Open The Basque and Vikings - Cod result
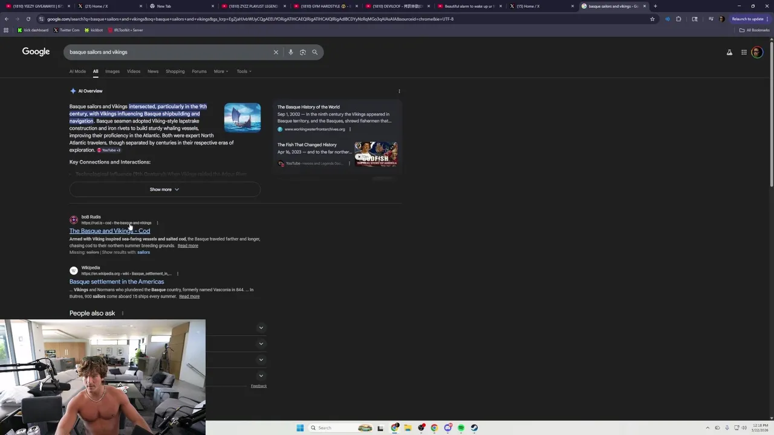 [x=109, y=231]
